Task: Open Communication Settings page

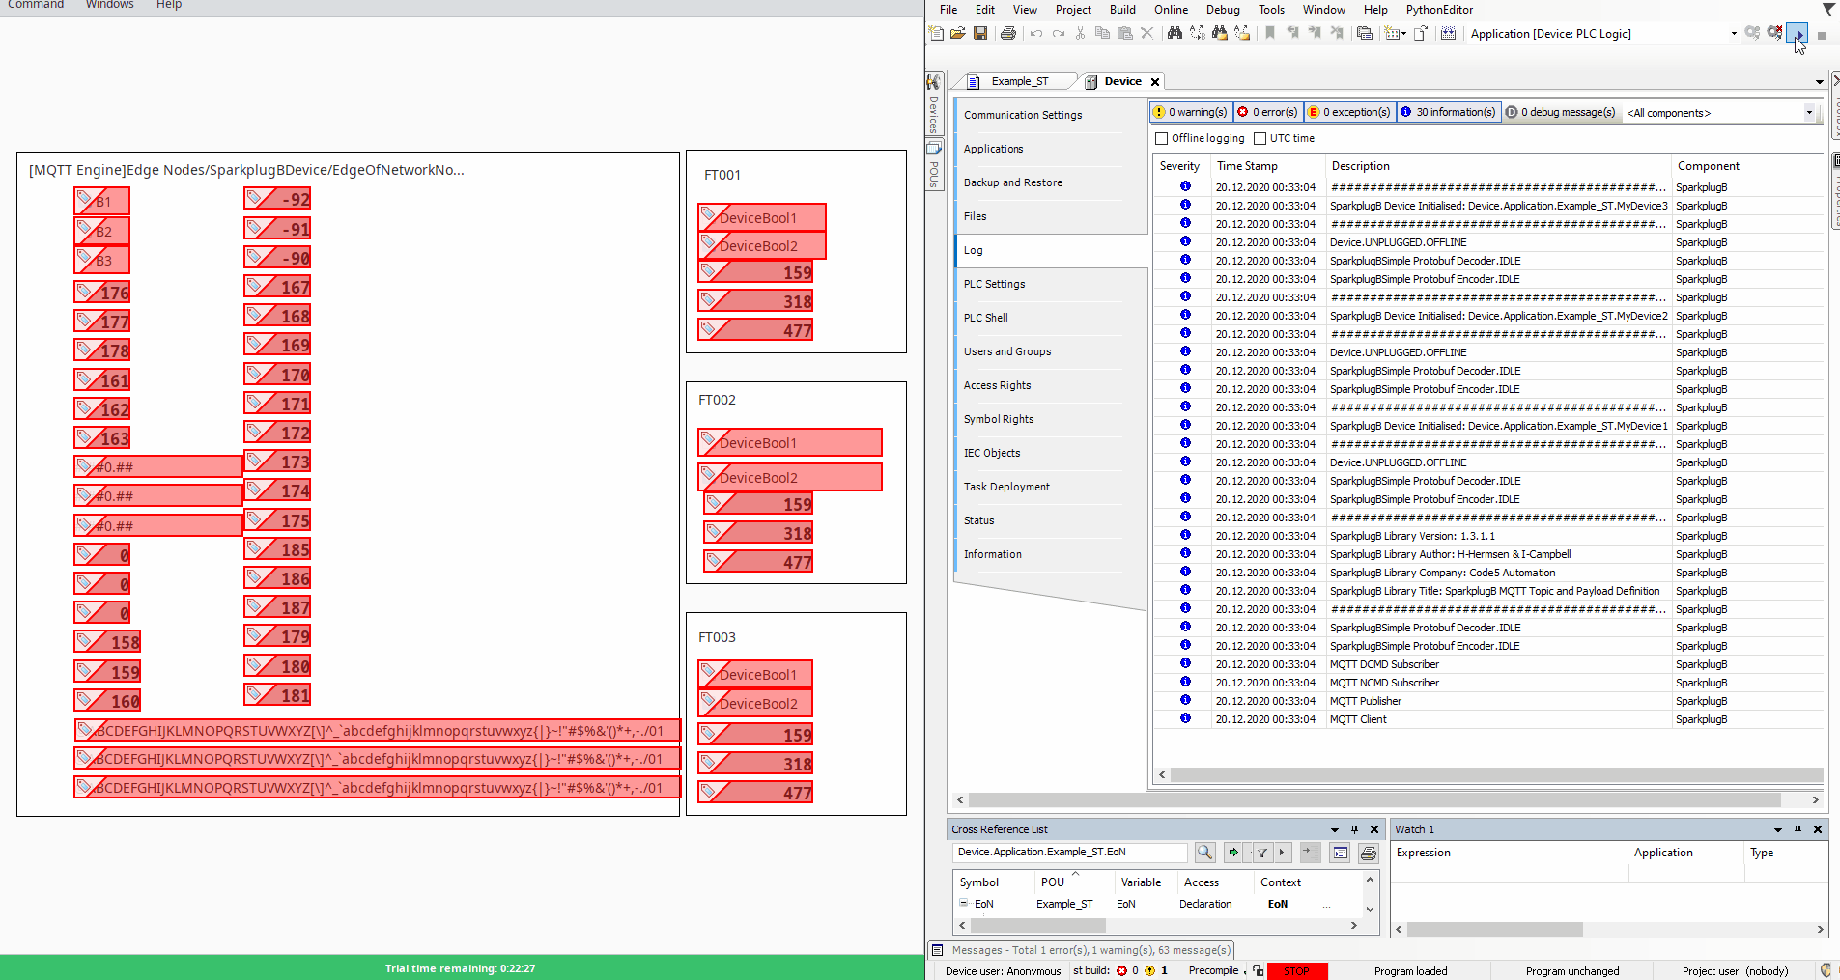Action: [1022, 115]
